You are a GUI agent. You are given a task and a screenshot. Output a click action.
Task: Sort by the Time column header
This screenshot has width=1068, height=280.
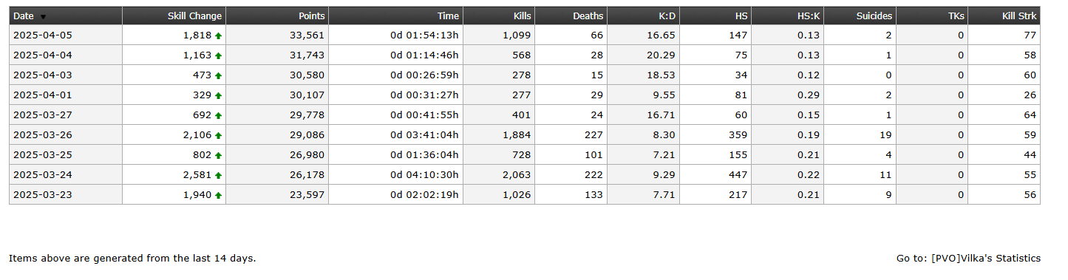(x=448, y=16)
